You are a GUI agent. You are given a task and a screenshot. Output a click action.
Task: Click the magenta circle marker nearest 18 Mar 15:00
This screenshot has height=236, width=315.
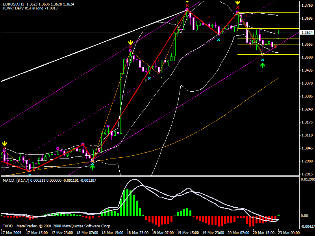(108, 126)
